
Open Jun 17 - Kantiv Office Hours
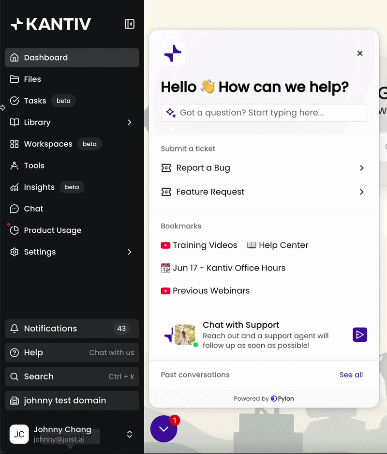(223, 268)
